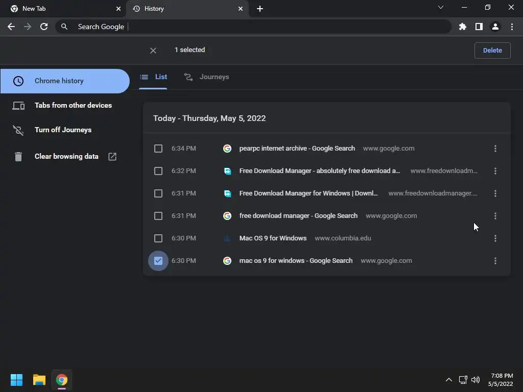Viewport: 523px width, 392px height.
Task: Delete the selected history entry
Action: [492, 51]
